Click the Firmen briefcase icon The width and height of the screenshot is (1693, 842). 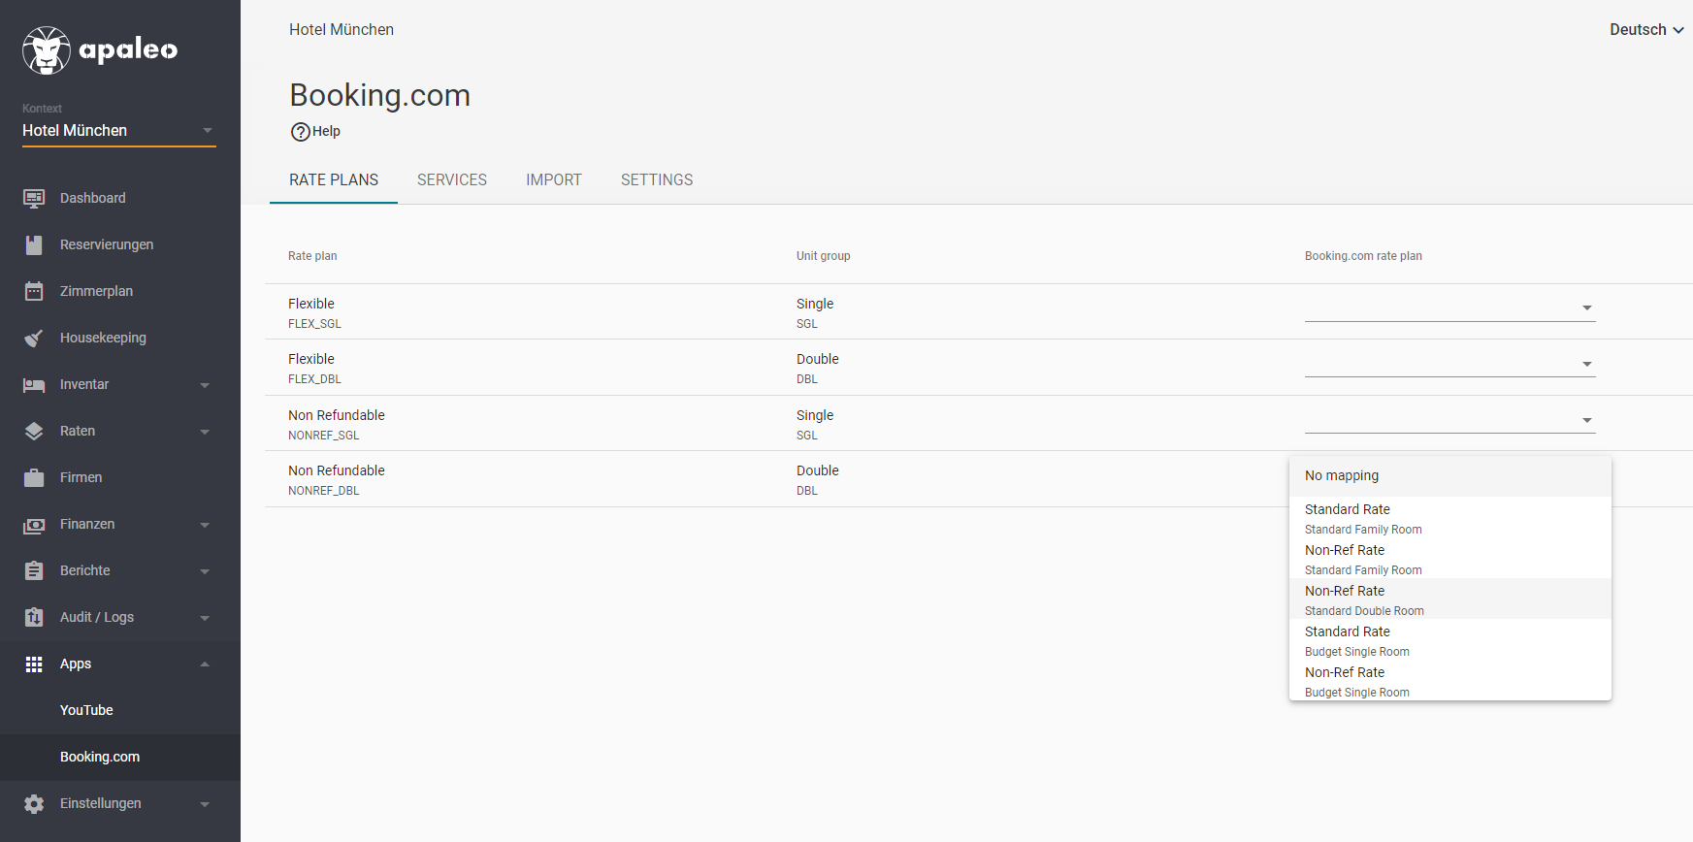(34, 477)
